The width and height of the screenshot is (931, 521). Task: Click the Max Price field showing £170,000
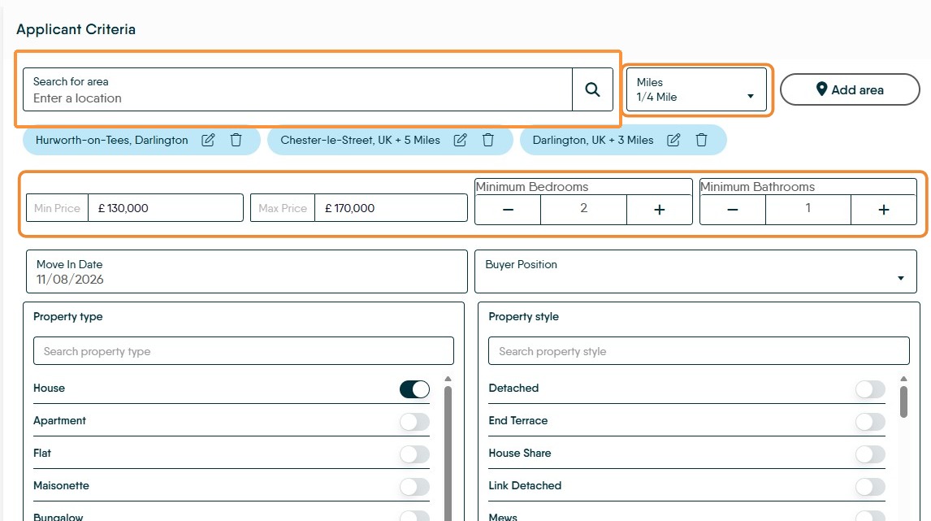[391, 208]
